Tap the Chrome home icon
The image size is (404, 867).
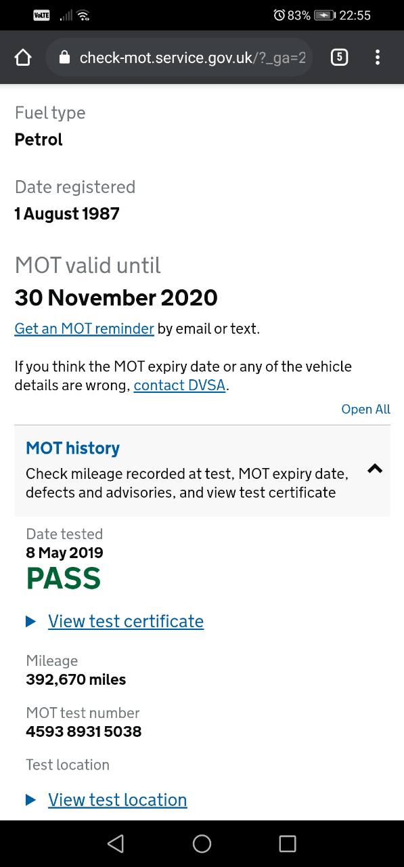(23, 58)
